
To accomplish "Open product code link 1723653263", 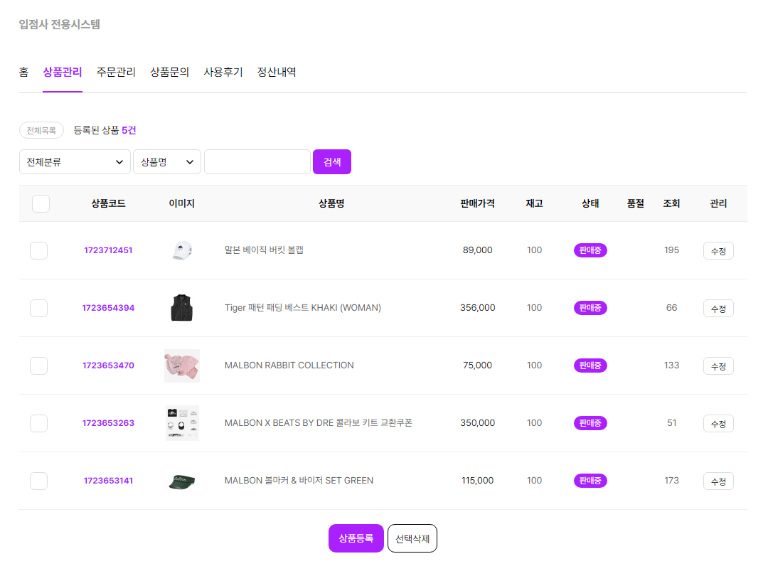I will click(108, 423).
